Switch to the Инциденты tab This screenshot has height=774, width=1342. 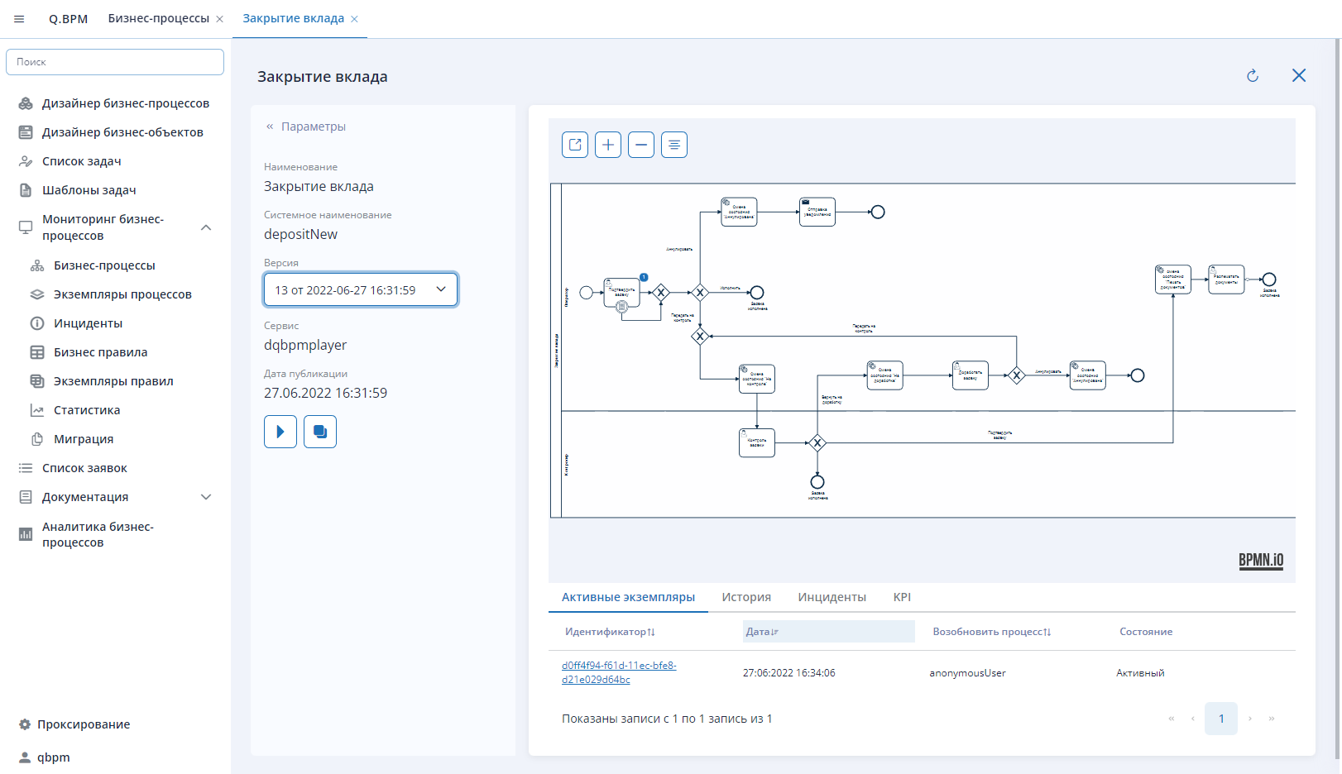[832, 597]
